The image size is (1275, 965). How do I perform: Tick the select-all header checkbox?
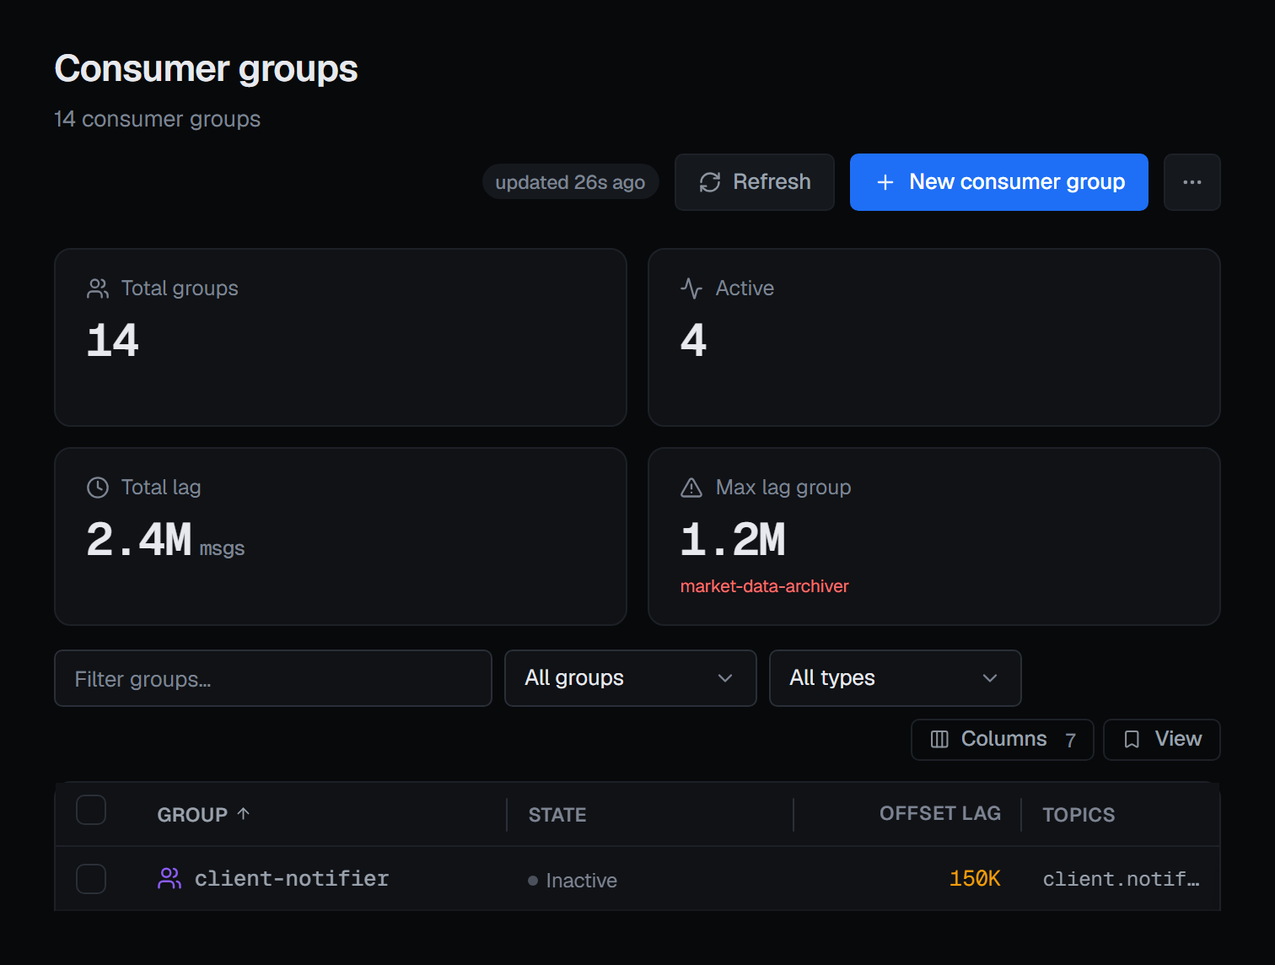tap(91, 810)
